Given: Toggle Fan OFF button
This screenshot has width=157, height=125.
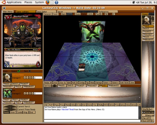Looking at the screenshot, I should coord(146,118).
